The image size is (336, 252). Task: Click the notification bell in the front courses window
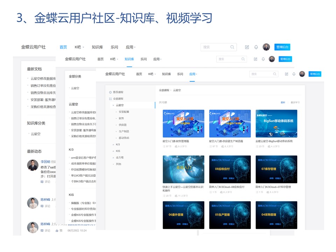[294, 74]
